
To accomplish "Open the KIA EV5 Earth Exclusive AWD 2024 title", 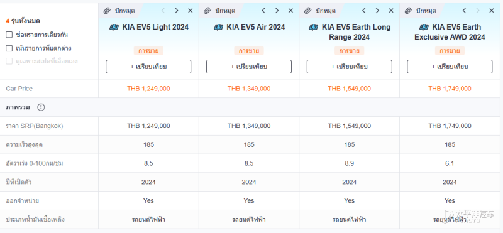I will pos(450,32).
